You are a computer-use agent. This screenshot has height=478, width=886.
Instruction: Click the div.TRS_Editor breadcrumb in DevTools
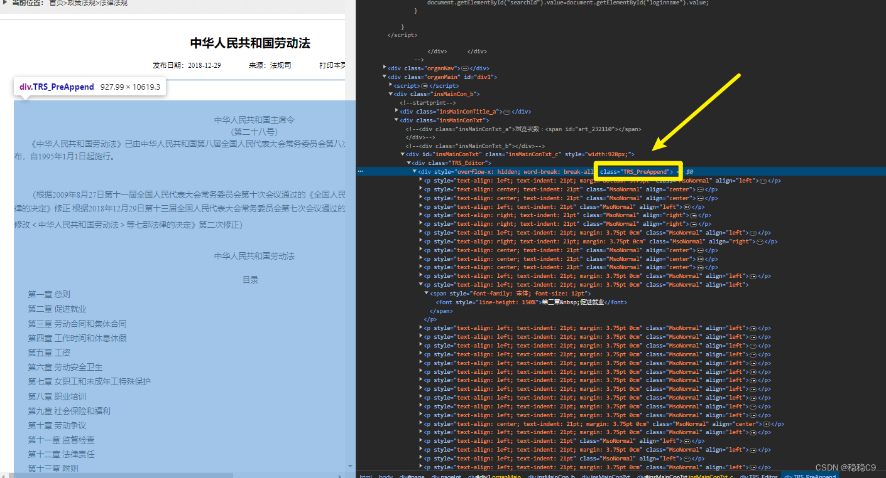pos(758,476)
